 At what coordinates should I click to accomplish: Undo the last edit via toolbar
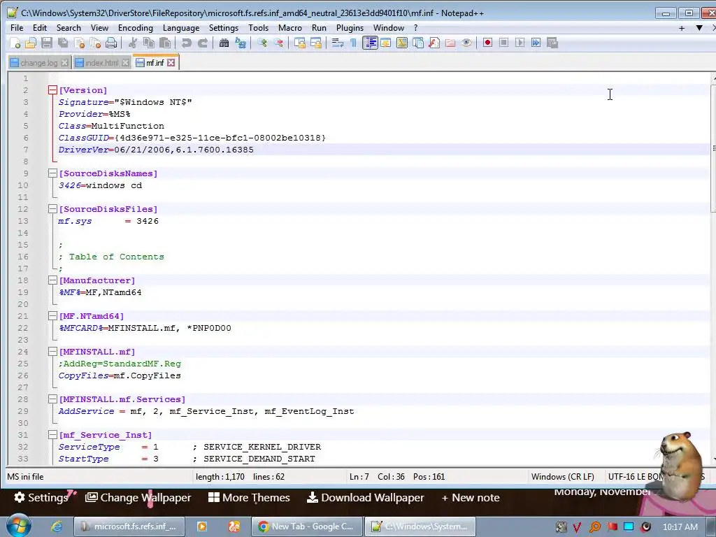click(186, 43)
